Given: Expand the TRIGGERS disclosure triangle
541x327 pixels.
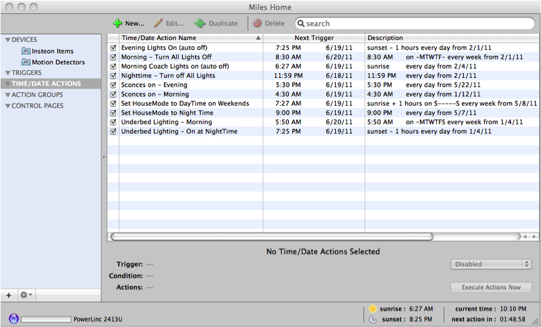Looking at the screenshot, I should [x=8, y=73].
